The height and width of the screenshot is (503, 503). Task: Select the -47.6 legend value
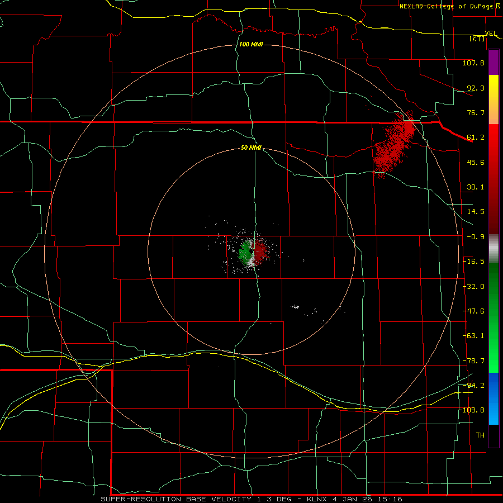473,311
